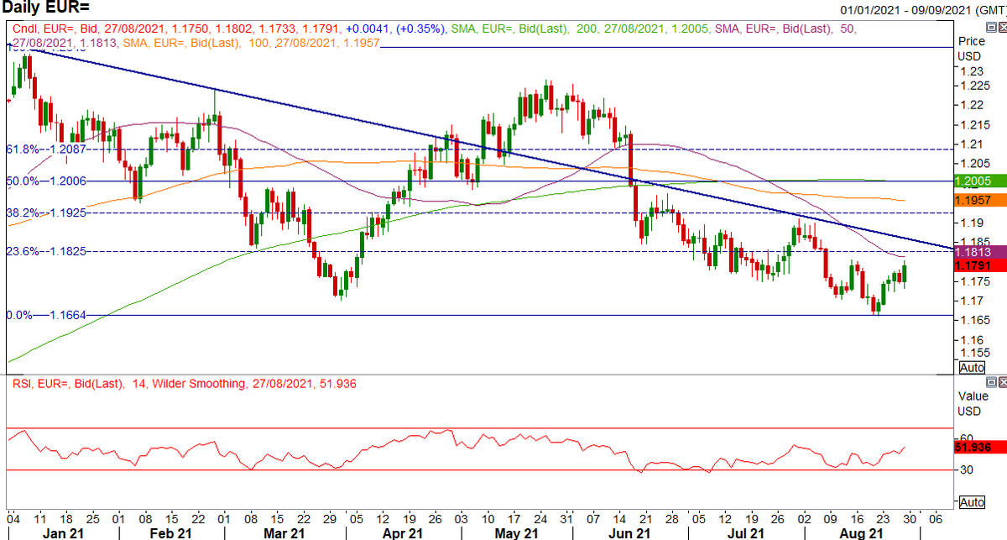The image size is (1007, 540).
Task: Click the 'Price USD' axis header
Action: pos(973,49)
